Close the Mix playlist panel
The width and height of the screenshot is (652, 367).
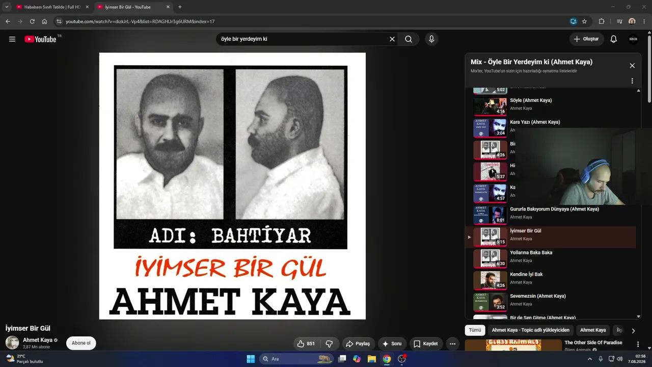[632, 66]
